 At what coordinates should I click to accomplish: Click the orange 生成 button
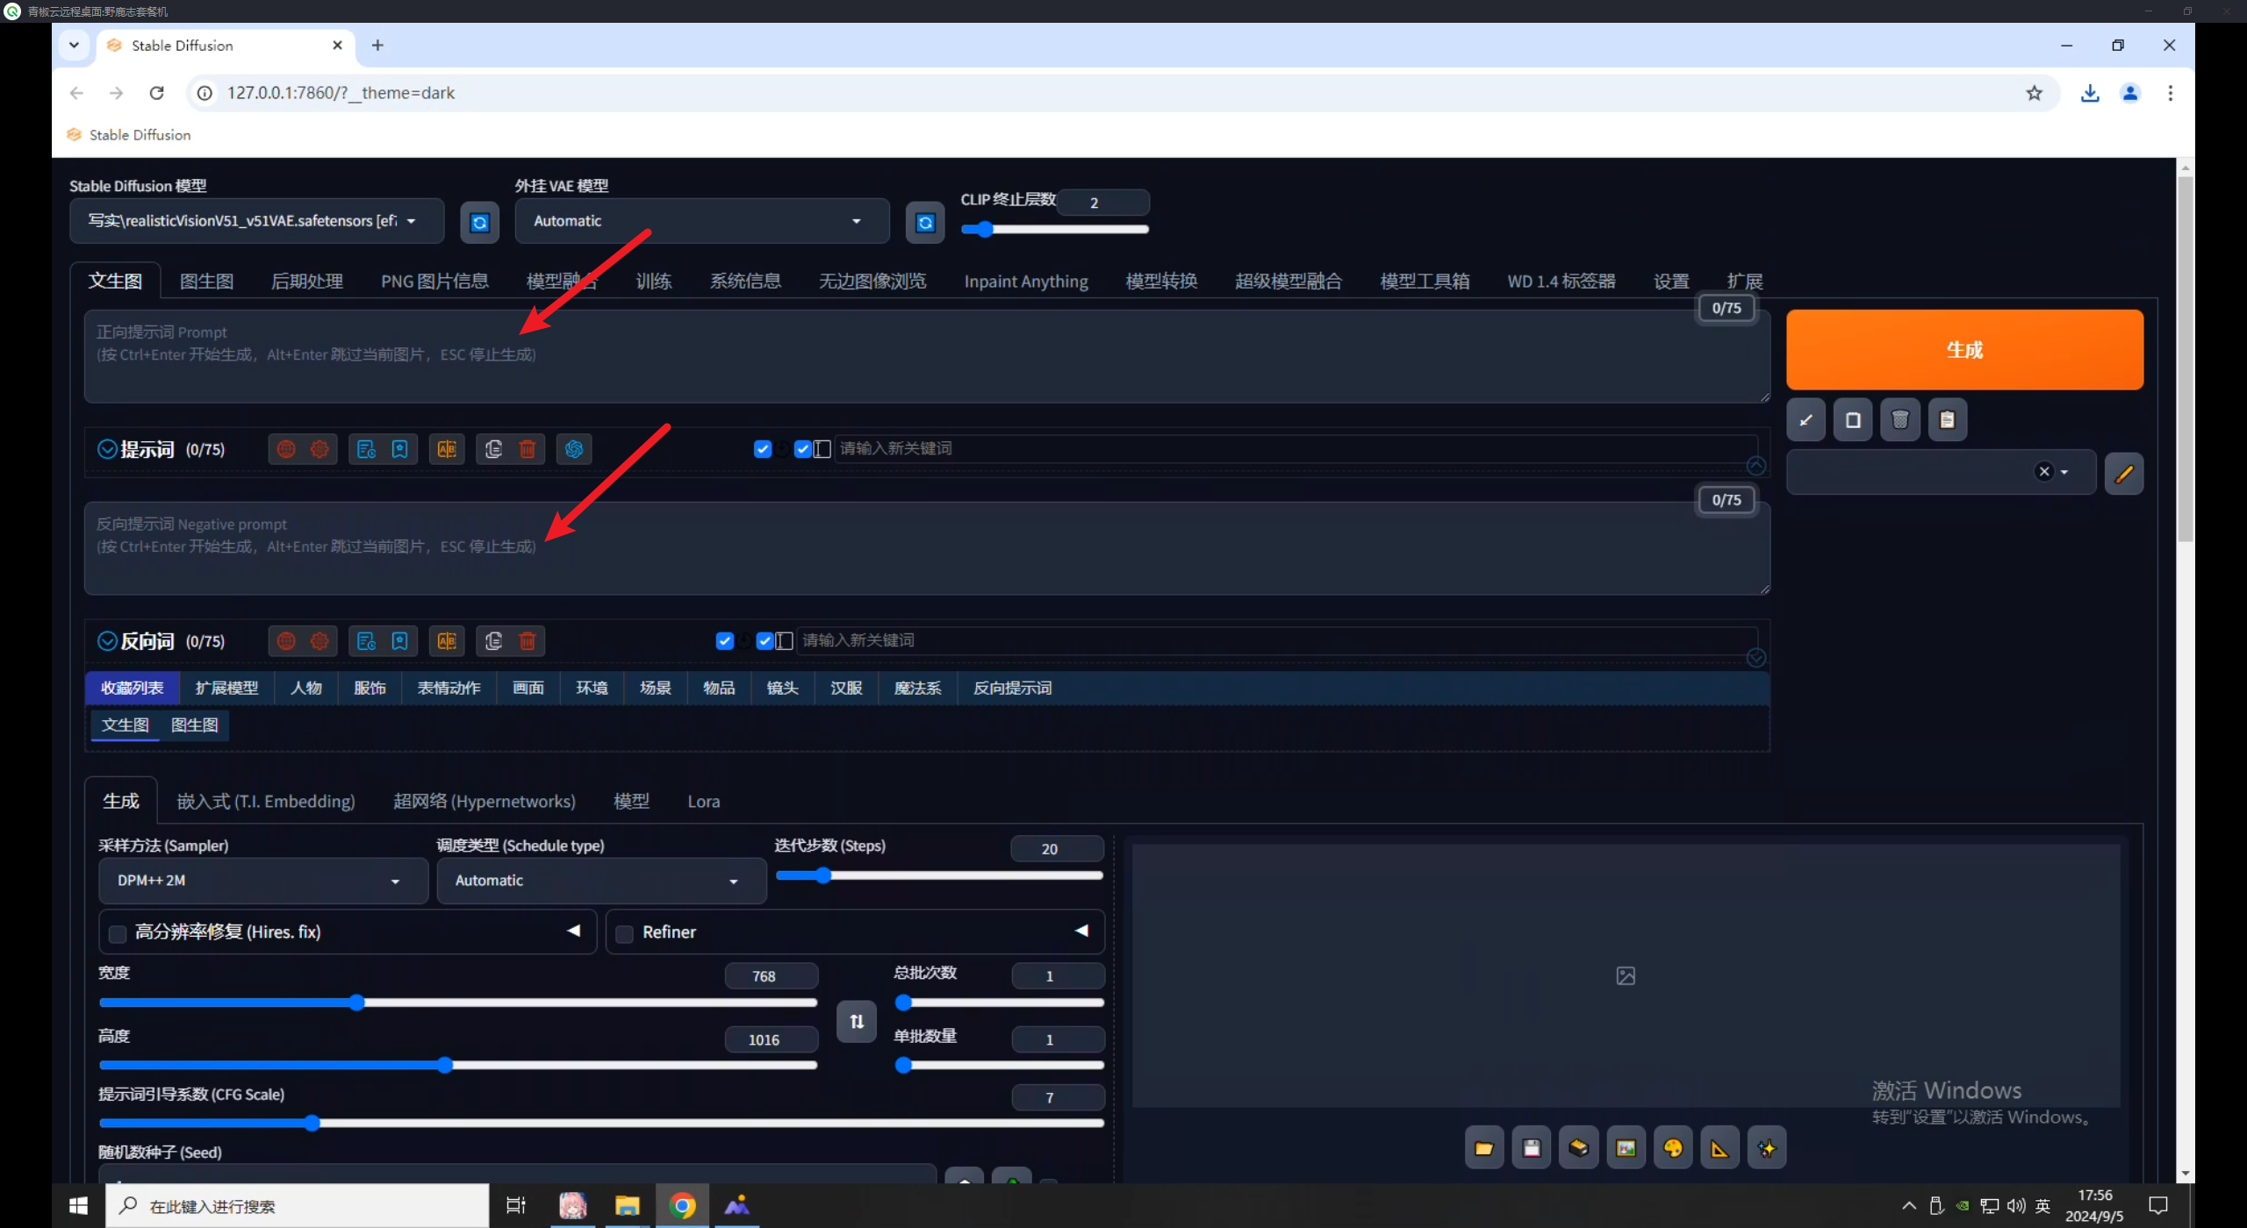[x=1965, y=349]
